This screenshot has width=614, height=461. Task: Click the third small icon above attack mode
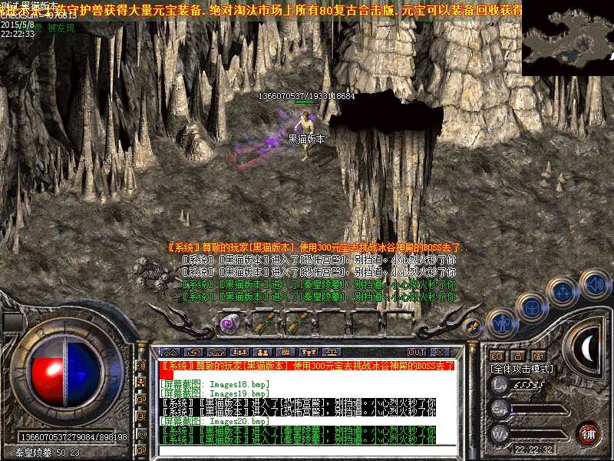coord(539,356)
